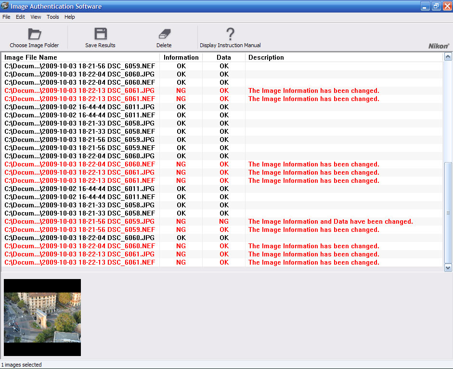
Task: Click the scrollbar up arrow in file list
Action: pyautogui.click(x=448, y=57)
